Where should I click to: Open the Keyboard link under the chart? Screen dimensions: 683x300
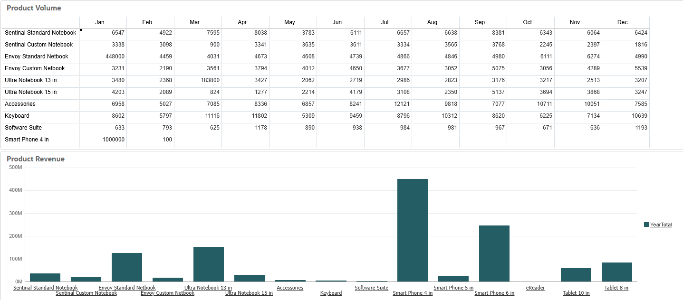point(331,293)
